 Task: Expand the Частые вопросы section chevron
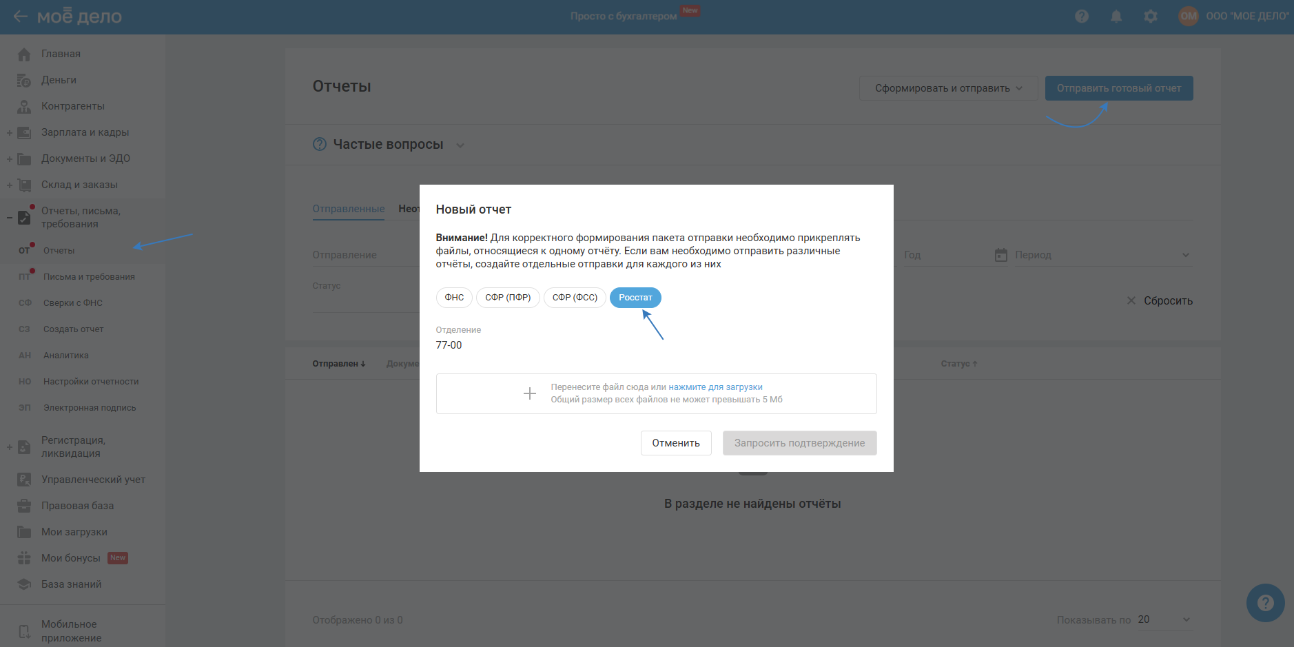click(460, 145)
